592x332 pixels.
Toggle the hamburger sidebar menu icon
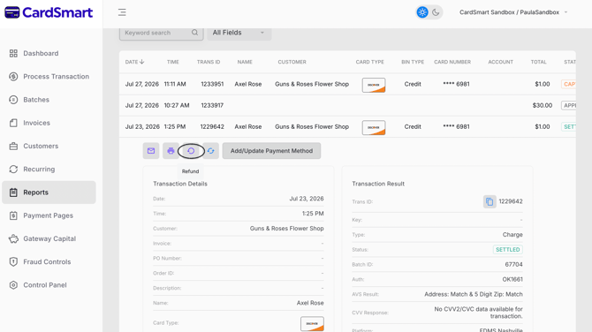(x=122, y=12)
